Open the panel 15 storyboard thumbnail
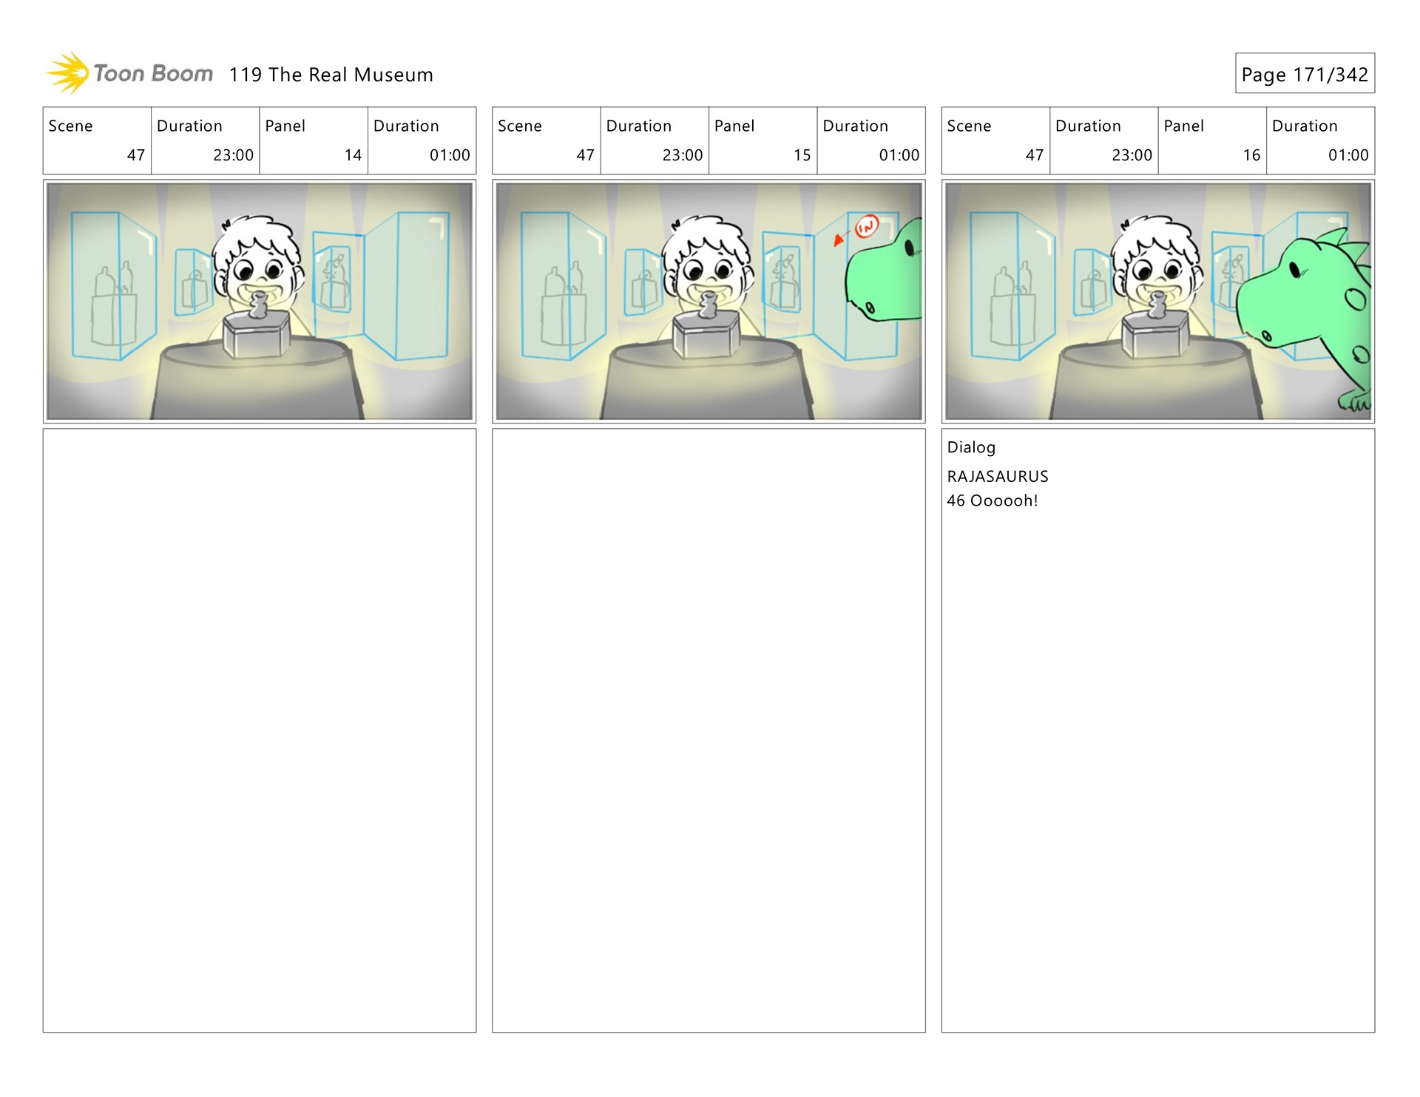Image resolution: width=1420 pixels, height=1097 pixels. coord(708,301)
